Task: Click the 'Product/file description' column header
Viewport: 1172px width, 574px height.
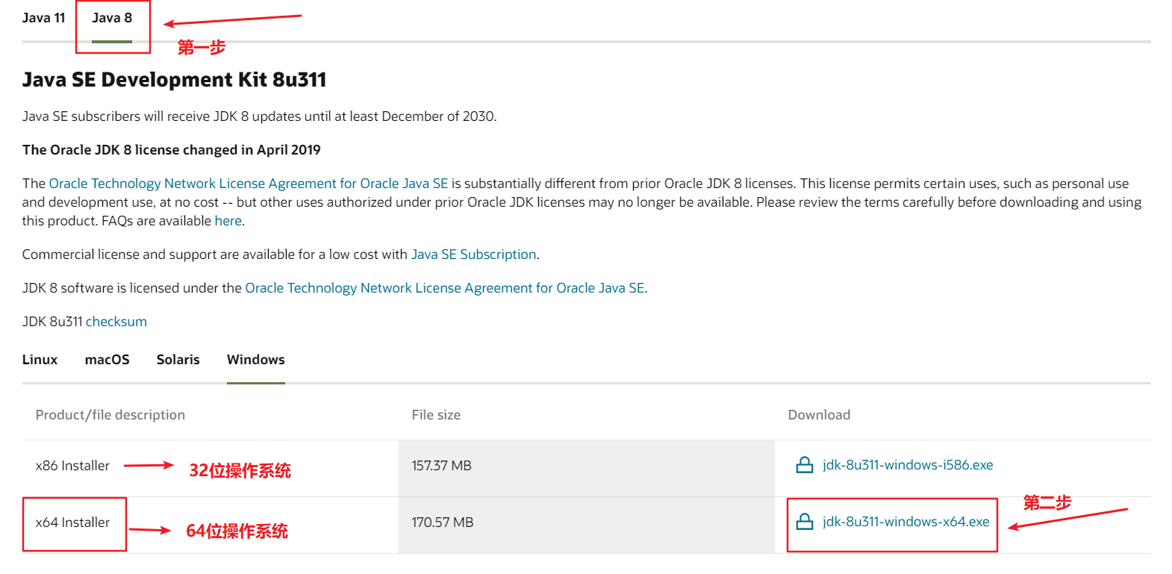Action: [x=110, y=415]
